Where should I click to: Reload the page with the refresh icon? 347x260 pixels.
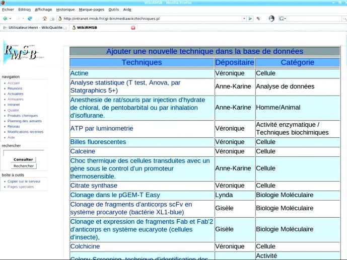[30, 19]
